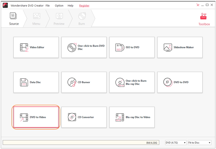
Task: Open the One-click to Burn Blu-ray Disc icon
Action: (x=120, y=82)
